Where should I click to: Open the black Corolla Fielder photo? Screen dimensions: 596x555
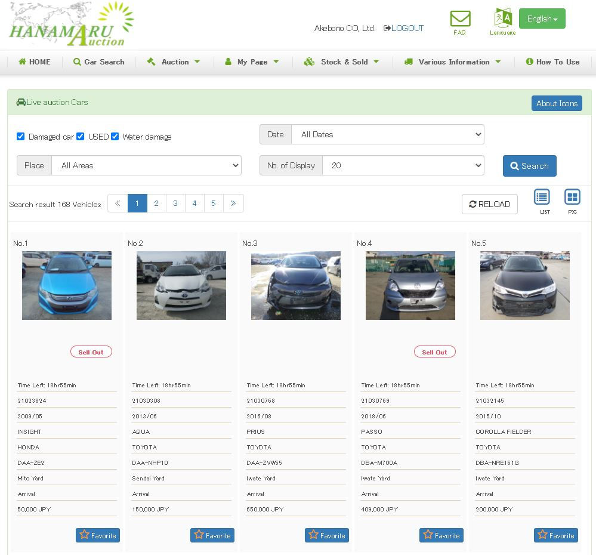(x=525, y=285)
